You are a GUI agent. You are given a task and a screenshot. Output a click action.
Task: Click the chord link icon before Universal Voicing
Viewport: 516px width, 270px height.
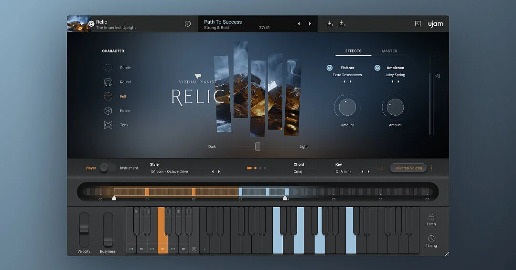380,168
